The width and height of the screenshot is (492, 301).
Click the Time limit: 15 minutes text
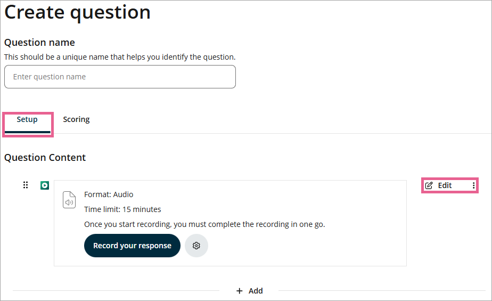(122, 209)
